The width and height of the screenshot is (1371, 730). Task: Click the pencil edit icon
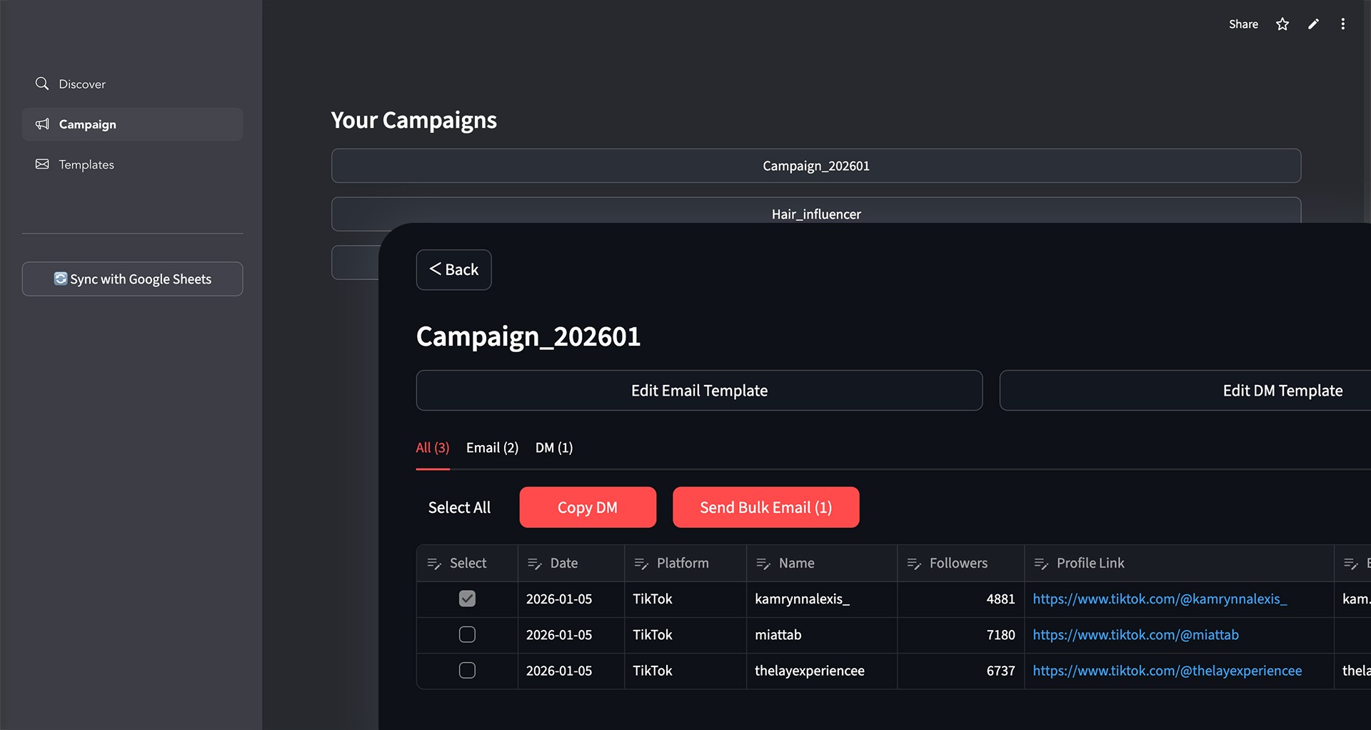click(x=1313, y=24)
